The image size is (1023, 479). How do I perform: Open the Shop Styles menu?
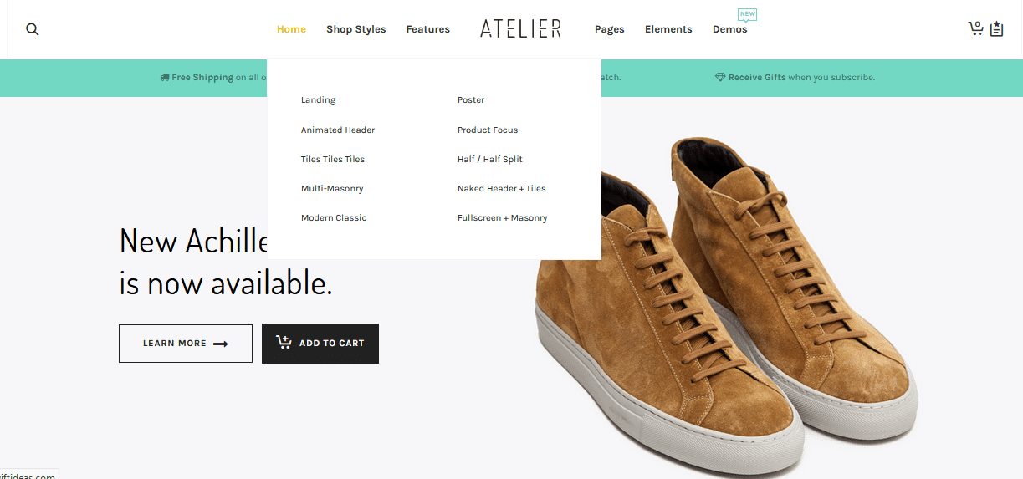coord(356,29)
